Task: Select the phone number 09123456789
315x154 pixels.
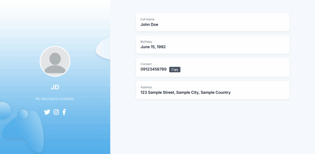Action: (x=154, y=69)
